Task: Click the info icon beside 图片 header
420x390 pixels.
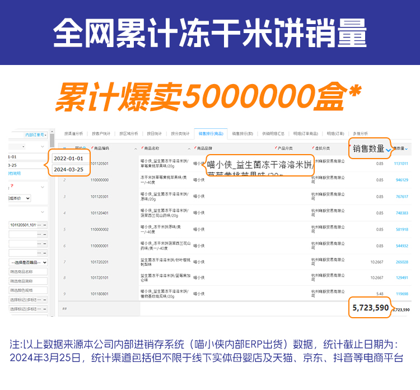Action: 85,148
